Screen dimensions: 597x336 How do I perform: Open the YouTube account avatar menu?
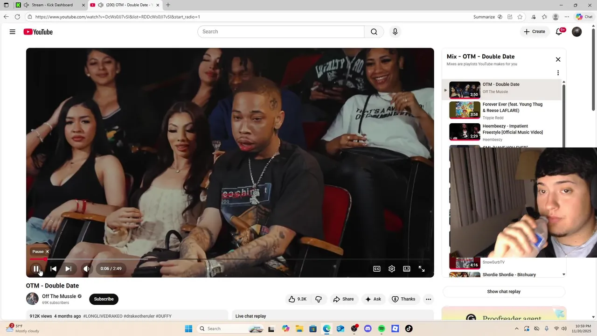(x=577, y=32)
